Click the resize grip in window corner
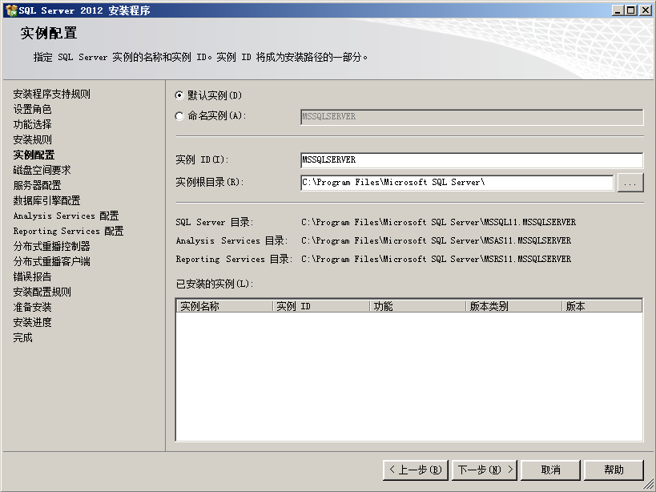 (650, 486)
